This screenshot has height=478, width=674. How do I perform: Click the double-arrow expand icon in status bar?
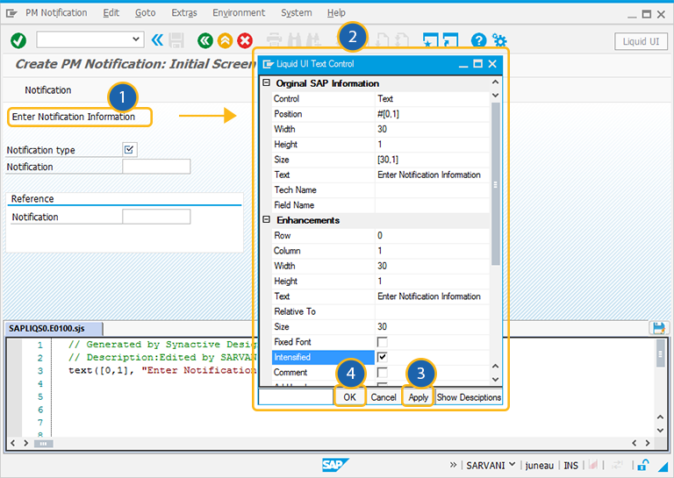pyautogui.click(x=453, y=465)
